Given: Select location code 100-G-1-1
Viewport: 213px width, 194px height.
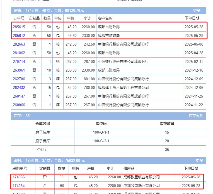Looking at the screenshot, I should coord(101,133).
